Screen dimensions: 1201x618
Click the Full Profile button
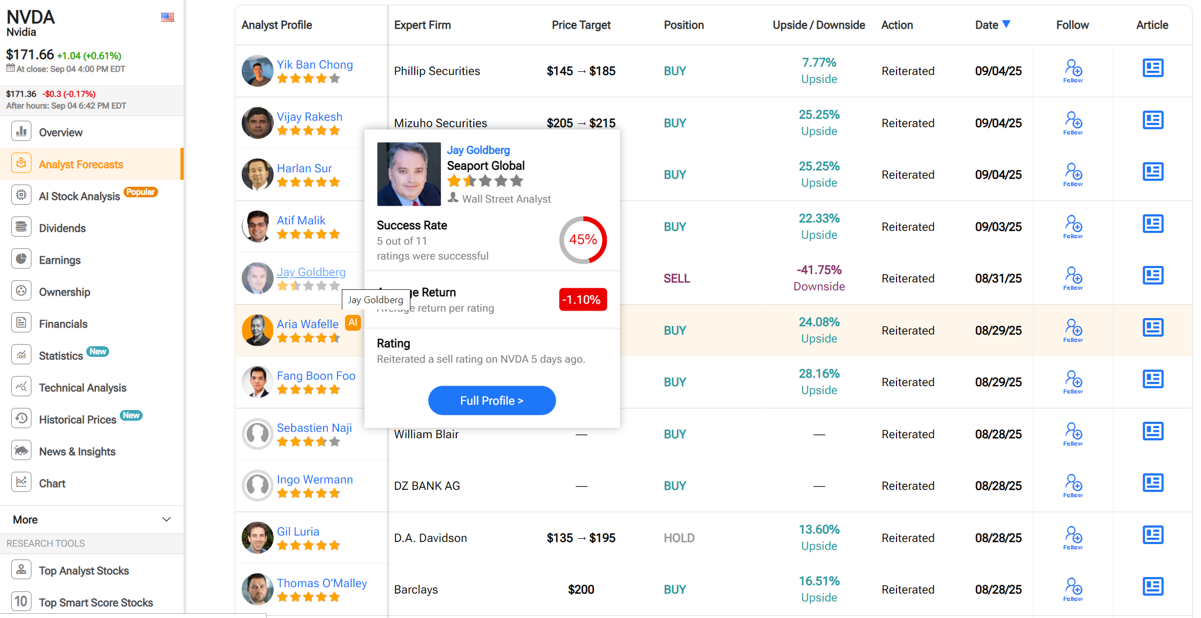[491, 400]
